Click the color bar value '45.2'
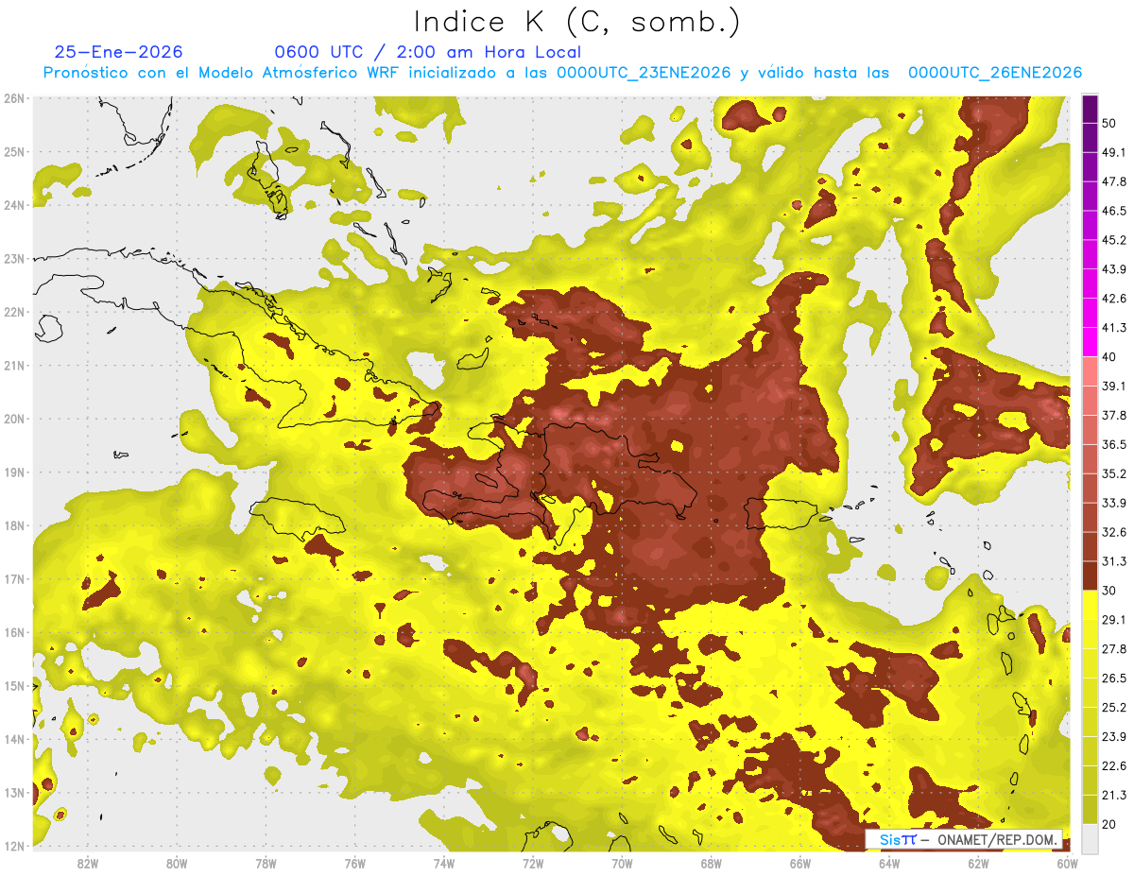This screenshot has height=876, width=1134. click(1114, 240)
